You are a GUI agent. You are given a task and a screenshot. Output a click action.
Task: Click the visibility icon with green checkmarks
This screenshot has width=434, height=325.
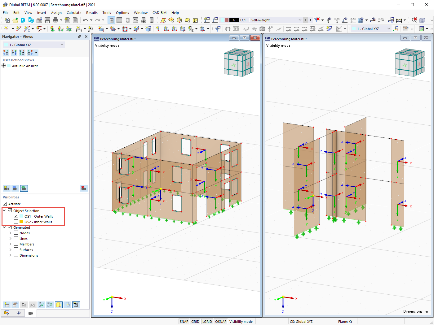click(x=41, y=305)
